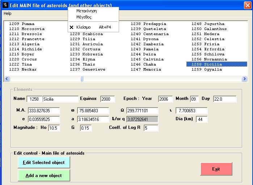This screenshot has height=185, width=253.
Task: Click the horizontal scrollbar thumb
Action: click(x=82, y=79)
